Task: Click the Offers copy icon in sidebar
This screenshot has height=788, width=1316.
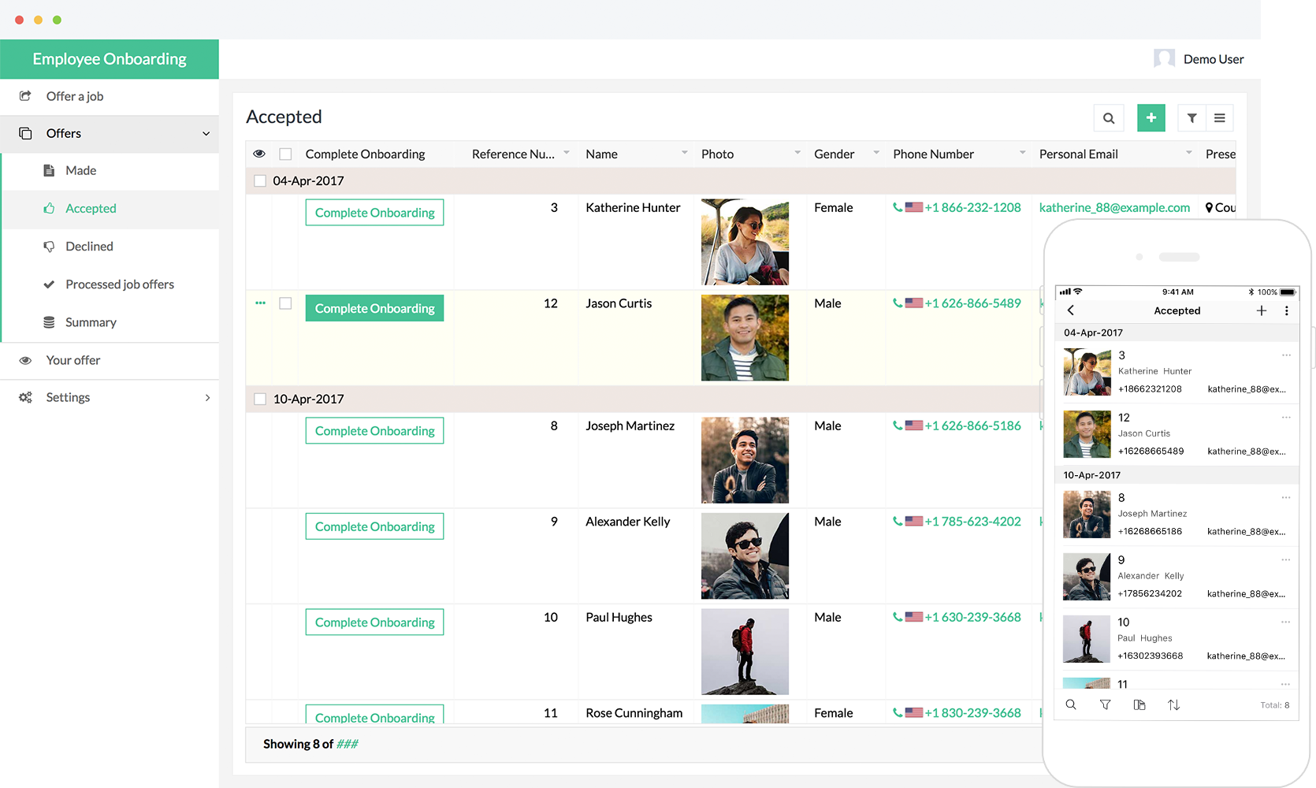Action: pos(25,133)
